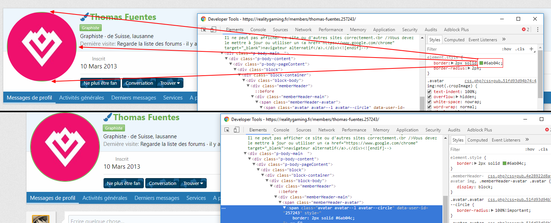Open css.php link ending 51fd93d94b74:4 beside .avatar rule
551x223 pixels.
[501, 81]
